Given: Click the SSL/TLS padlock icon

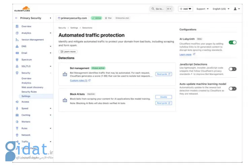Looking at the screenshot, I should (17, 66).
